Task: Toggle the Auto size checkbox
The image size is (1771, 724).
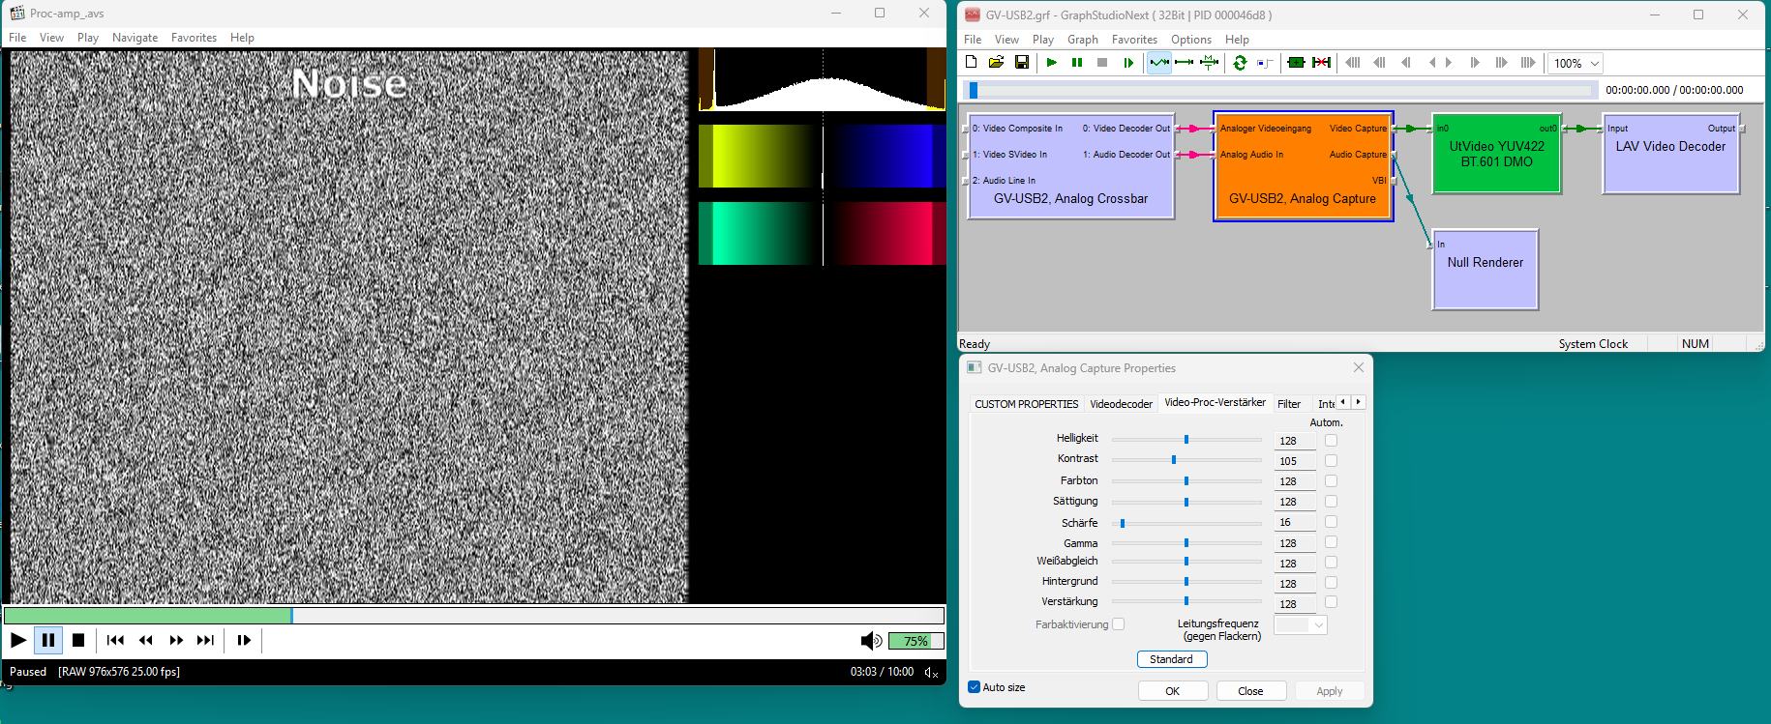Action: [x=975, y=687]
